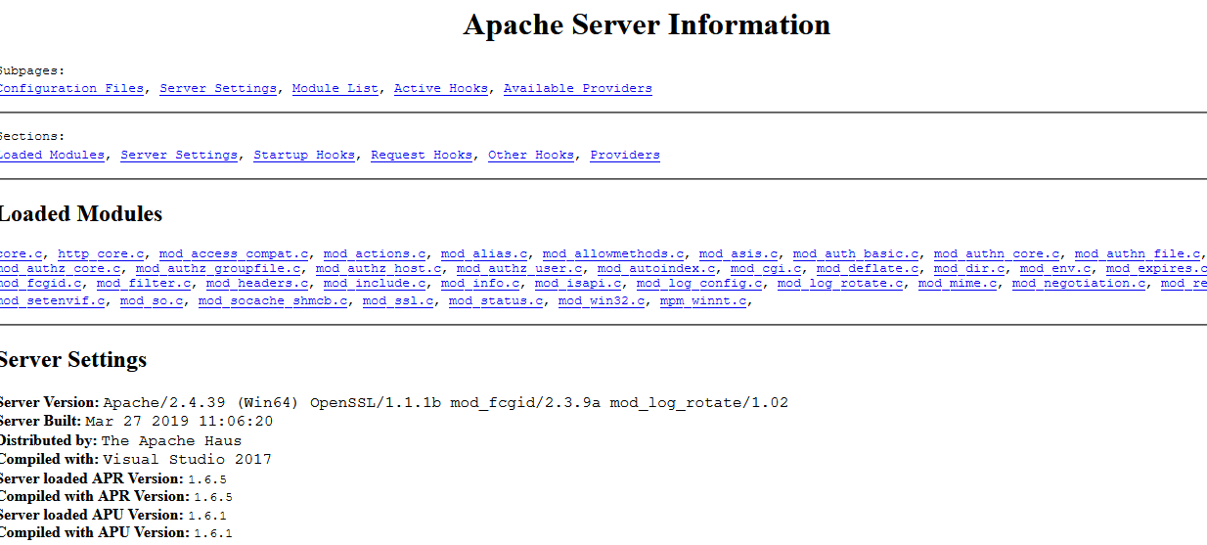Screen dimensions: 1207x545
Task: Click the Visual Studio 2017 compiler value
Action: (x=187, y=459)
